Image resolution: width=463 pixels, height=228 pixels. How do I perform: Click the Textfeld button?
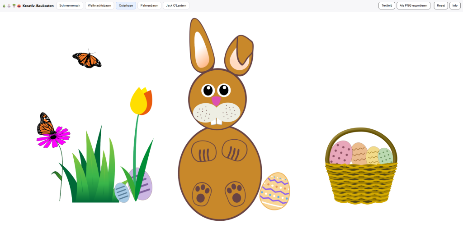[x=387, y=5]
